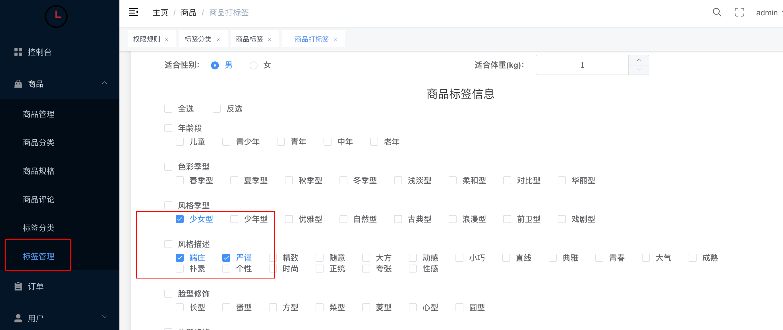Check the 时尚 checkbox
783x330 pixels.
click(273, 269)
